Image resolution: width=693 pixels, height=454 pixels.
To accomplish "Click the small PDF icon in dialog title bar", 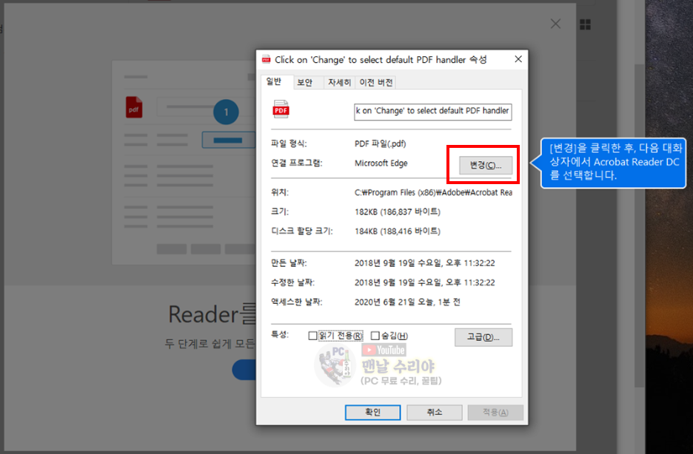I will point(266,60).
